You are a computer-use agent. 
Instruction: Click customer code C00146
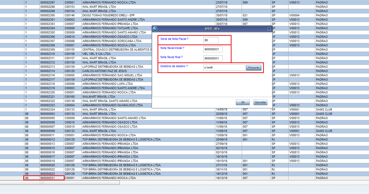[x=70, y=15]
